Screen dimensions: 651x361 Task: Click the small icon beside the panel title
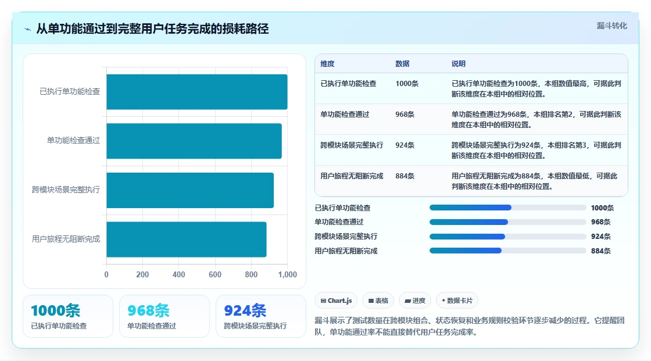[x=28, y=29]
